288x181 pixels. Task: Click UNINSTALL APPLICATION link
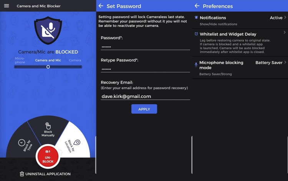tap(48, 174)
